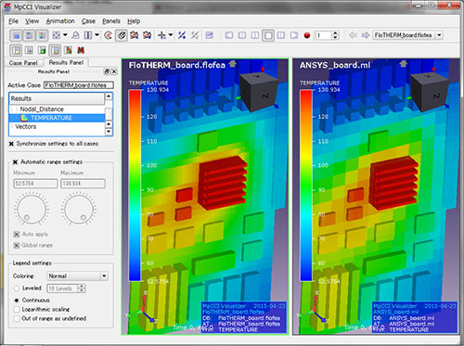The width and height of the screenshot is (464, 346).
Task: Disable Automatic range settings checkbox
Action: (15, 162)
